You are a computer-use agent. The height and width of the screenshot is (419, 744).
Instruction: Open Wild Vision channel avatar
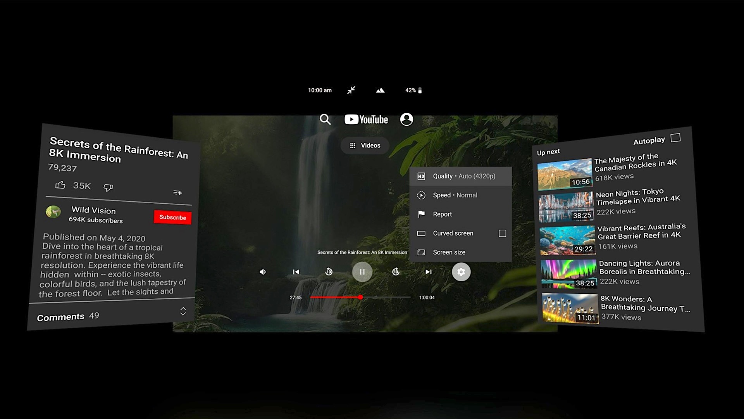53,211
